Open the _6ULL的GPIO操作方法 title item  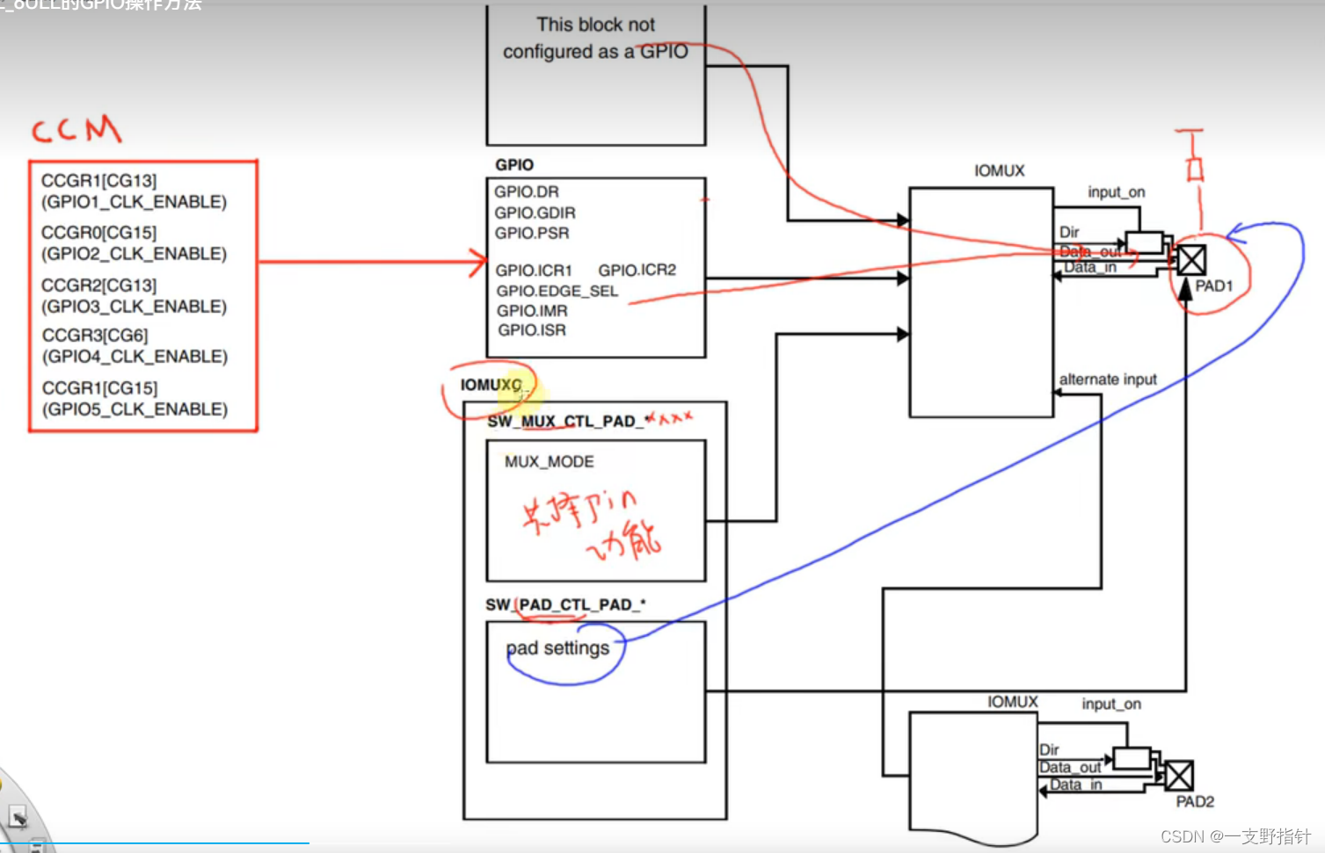pyautogui.click(x=101, y=7)
